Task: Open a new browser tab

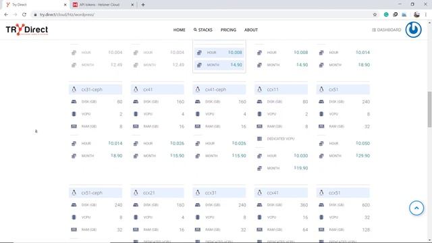Action: coord(143,5)
